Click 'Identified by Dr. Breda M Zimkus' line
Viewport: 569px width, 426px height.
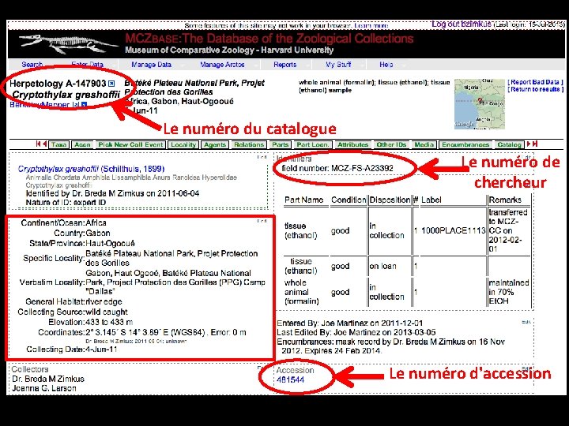[112, 193]
